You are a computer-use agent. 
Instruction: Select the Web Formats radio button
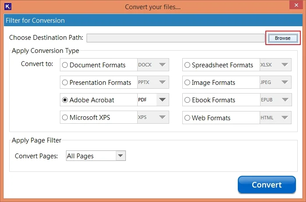click(187, 118)
